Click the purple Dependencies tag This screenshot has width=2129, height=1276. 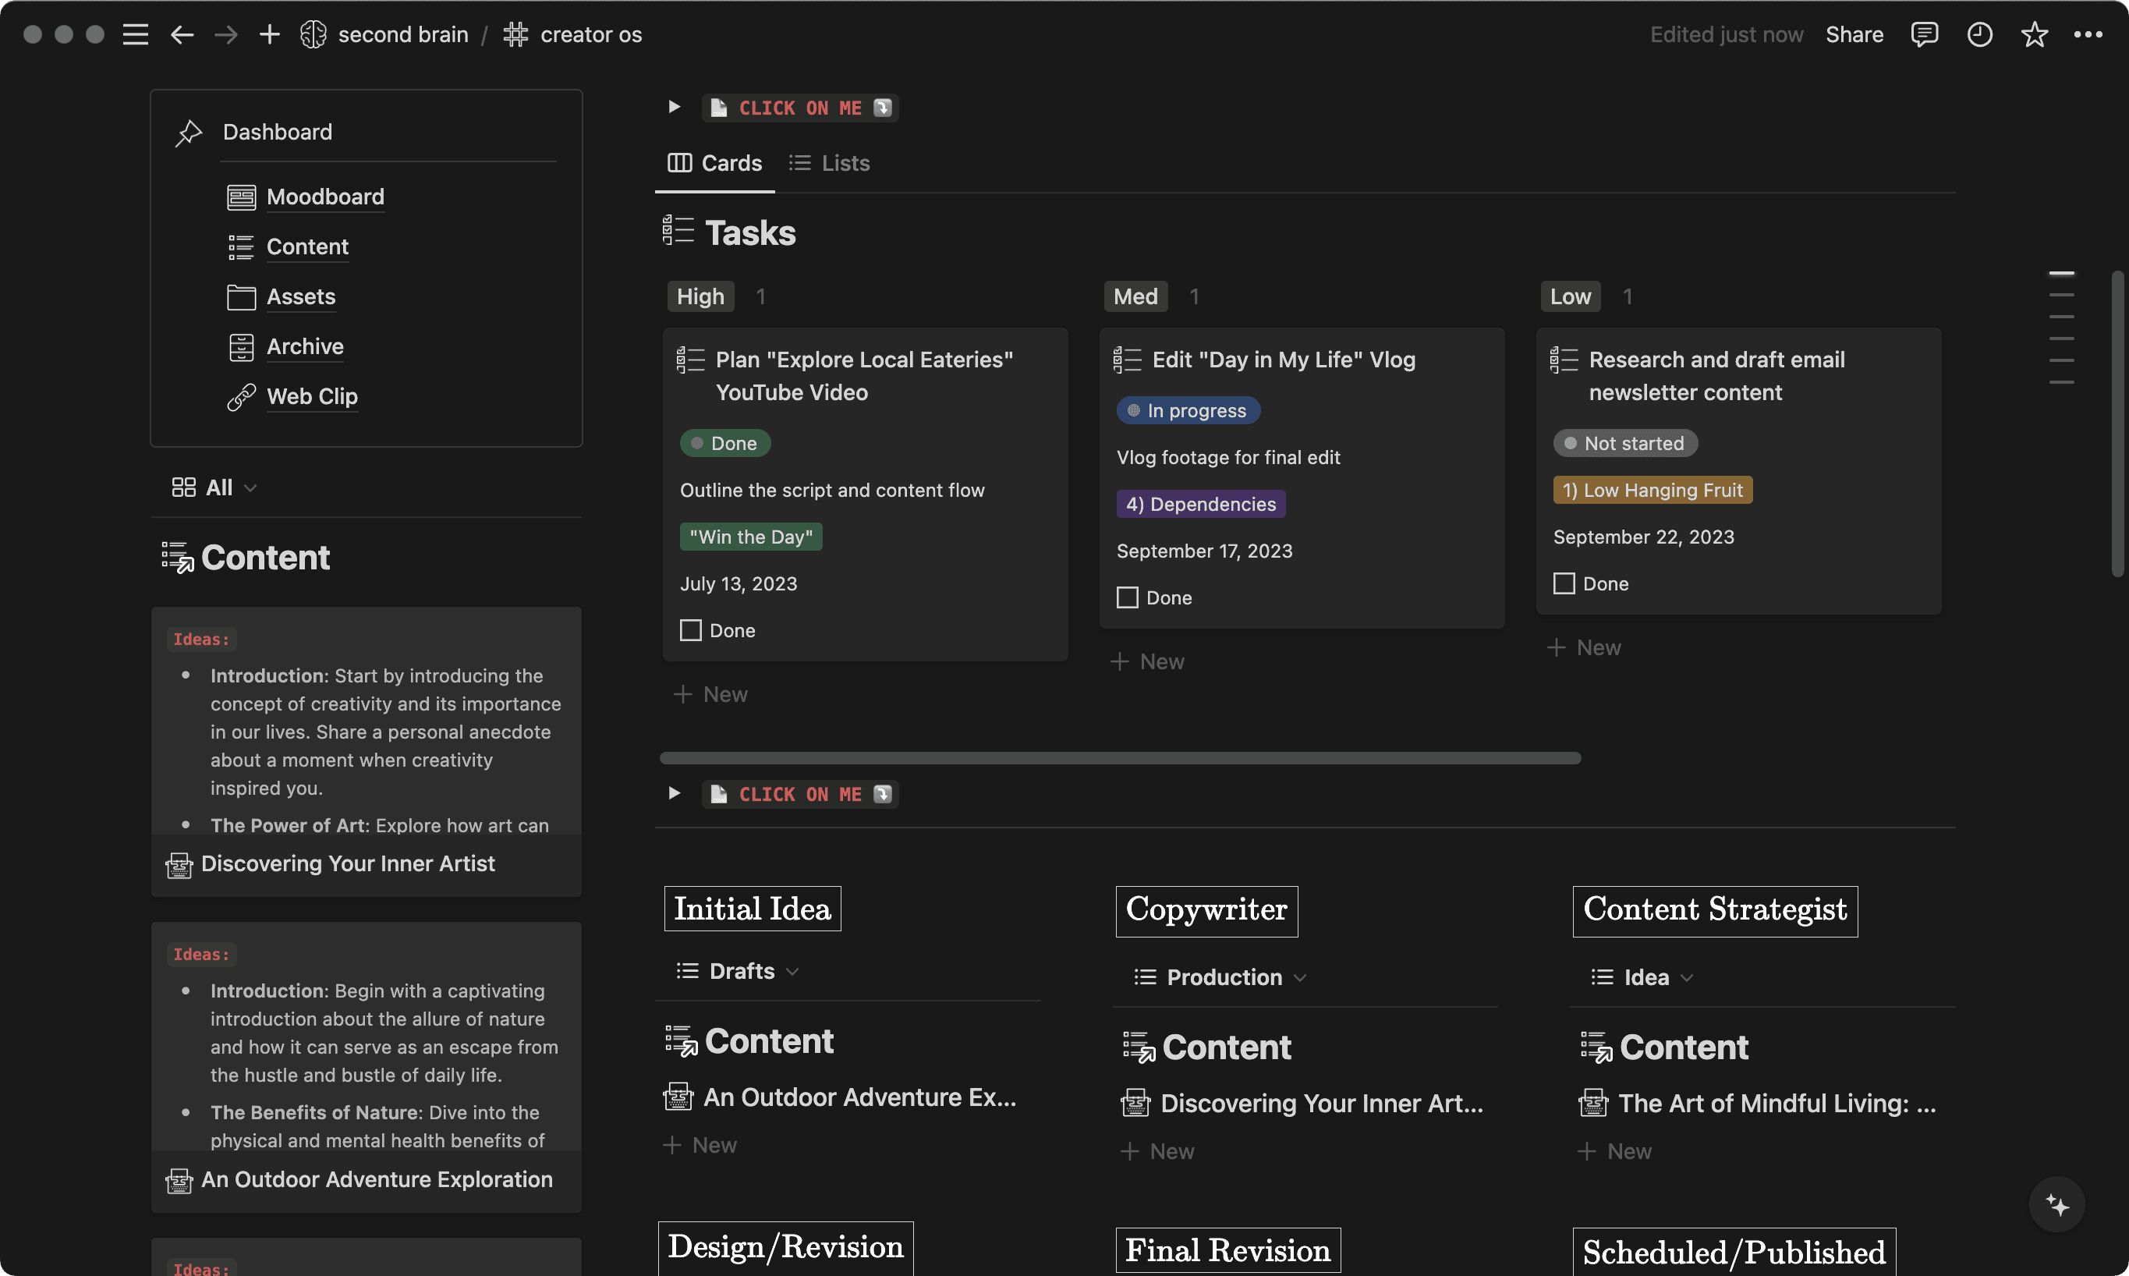pos(1200,504)
